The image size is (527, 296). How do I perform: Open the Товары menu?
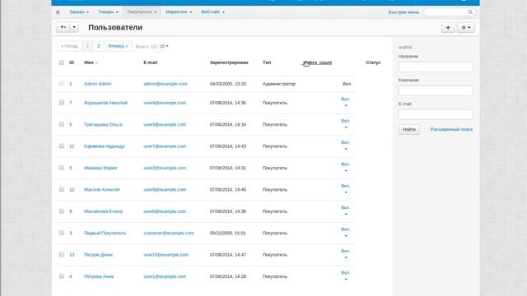point(108,12)
